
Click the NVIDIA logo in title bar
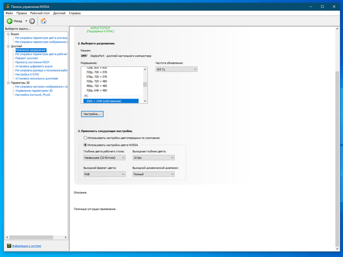pyautogui.click(x=8, y=6)
